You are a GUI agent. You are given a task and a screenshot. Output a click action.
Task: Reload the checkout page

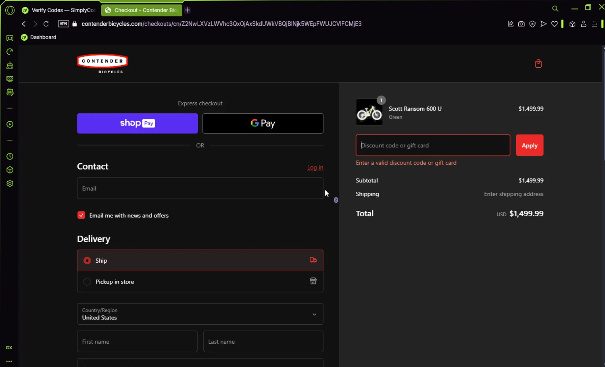[46, 24]
